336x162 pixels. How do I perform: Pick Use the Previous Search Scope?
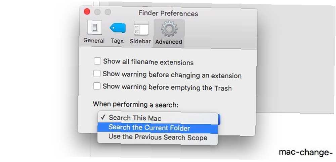point(158,137)
